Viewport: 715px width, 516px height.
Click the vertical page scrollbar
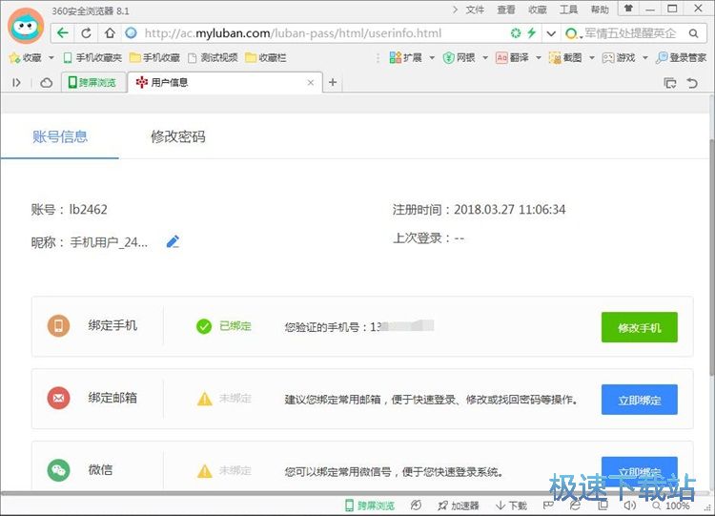(x=712, y=258)
